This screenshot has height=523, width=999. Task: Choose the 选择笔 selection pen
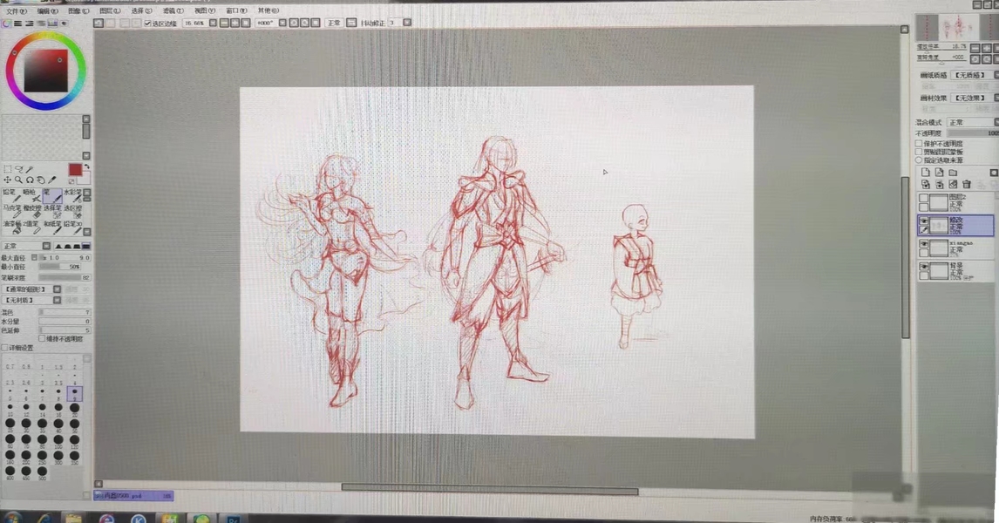[51, 211]
